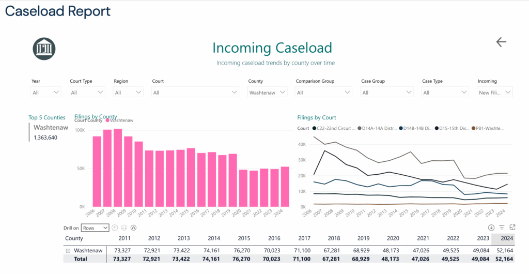Click the expand all down one level icon
529x274 pixels.
(133, 227)
